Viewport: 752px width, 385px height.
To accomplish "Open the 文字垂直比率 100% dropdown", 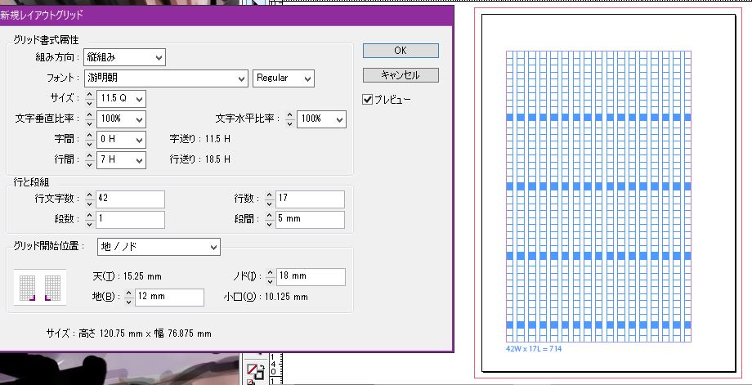I will pos(121,119).
